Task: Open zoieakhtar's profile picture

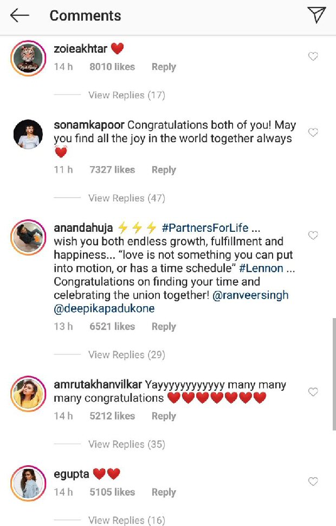Action: (28, 57)
